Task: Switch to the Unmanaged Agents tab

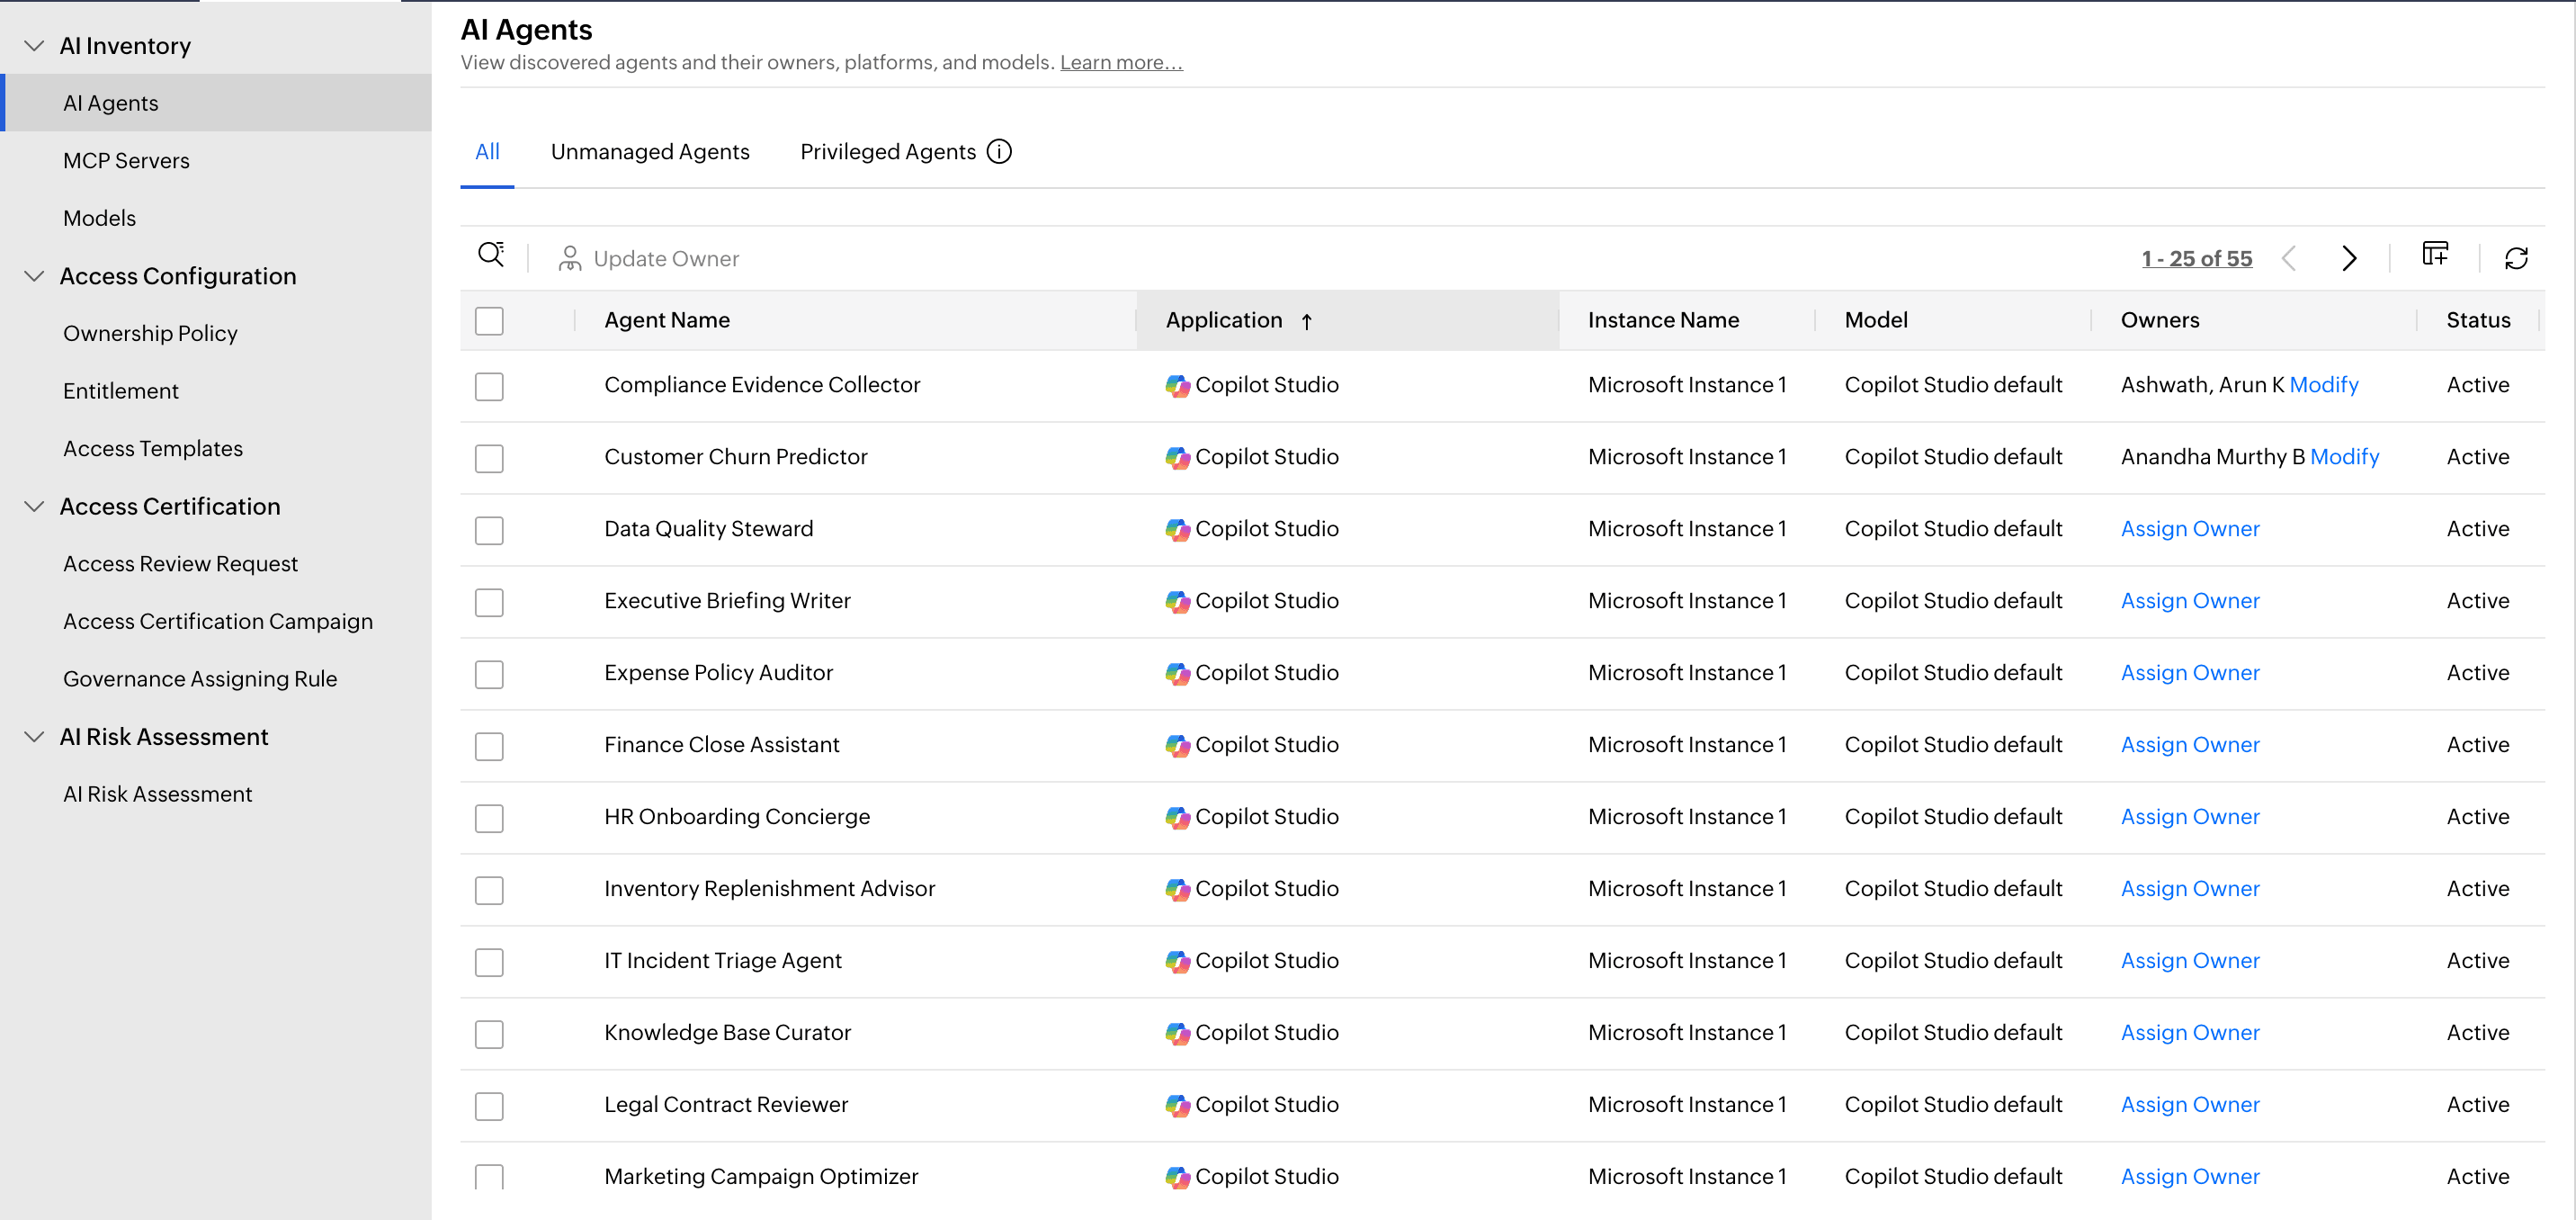Action: (650, 152)
